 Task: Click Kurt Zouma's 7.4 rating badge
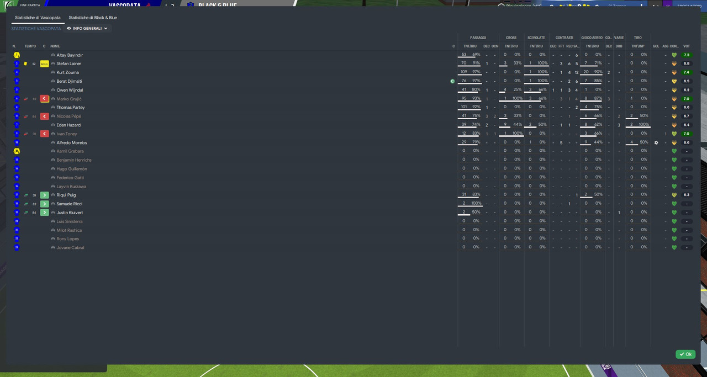[x=687, y=72]
